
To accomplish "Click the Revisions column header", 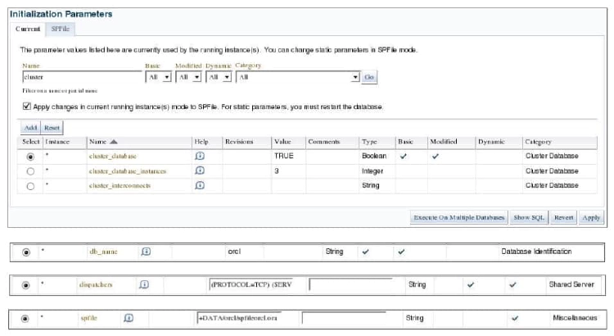I will coord(239,142).
